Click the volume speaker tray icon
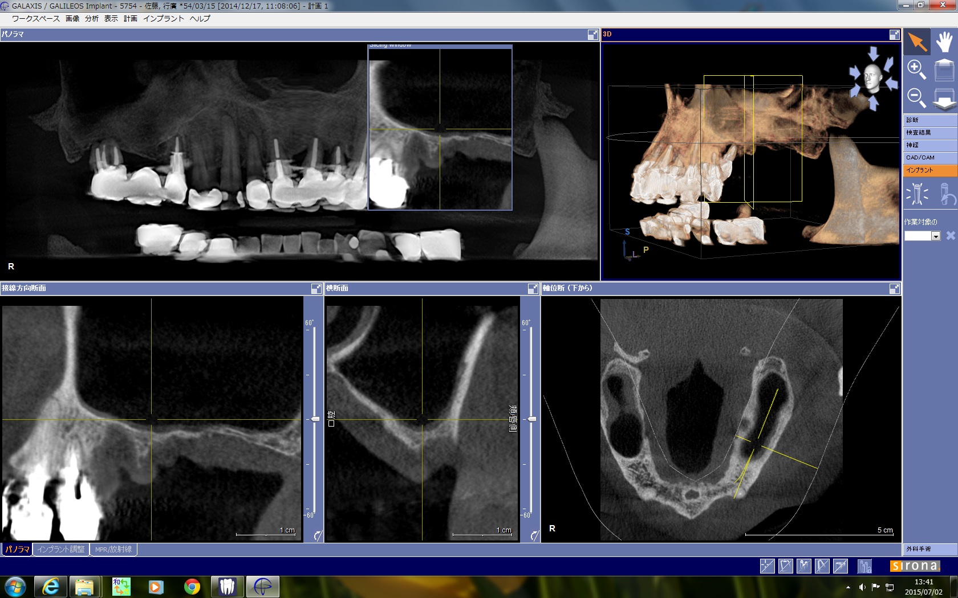This screenshot has width=958, height=598. click(862, 587)
